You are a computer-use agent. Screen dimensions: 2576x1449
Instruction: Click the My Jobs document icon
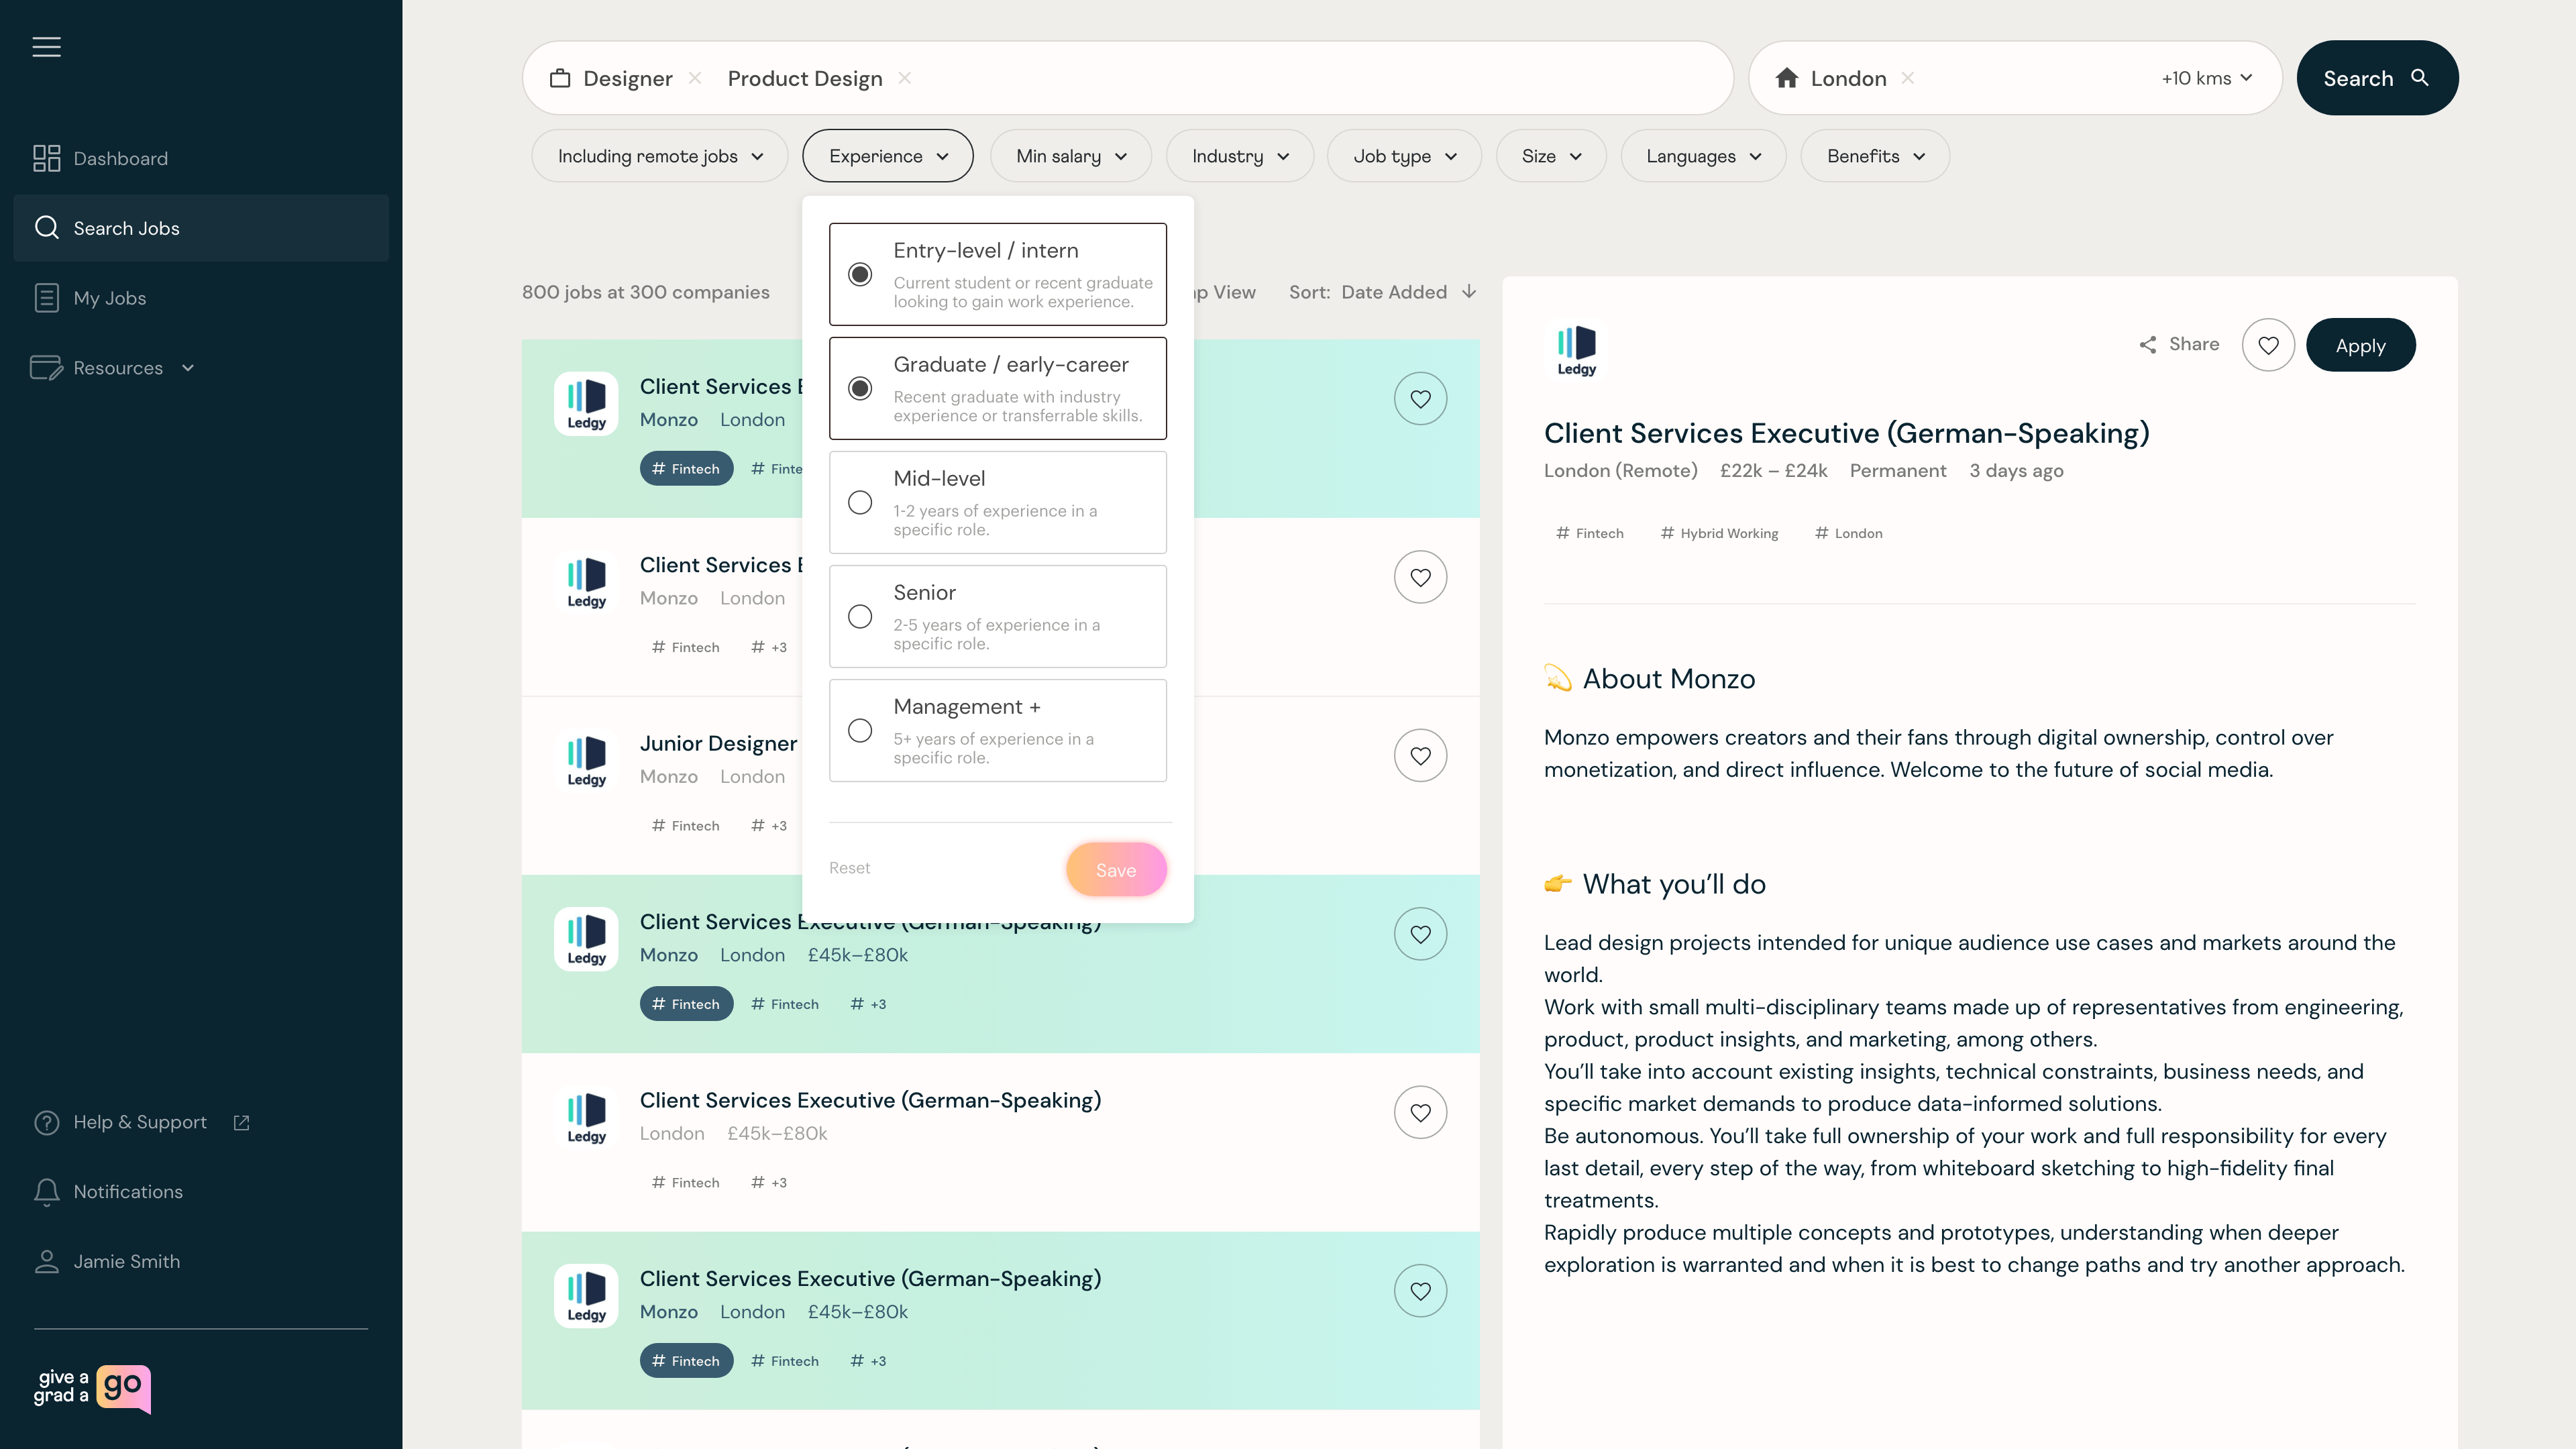(x=46, y=298)
